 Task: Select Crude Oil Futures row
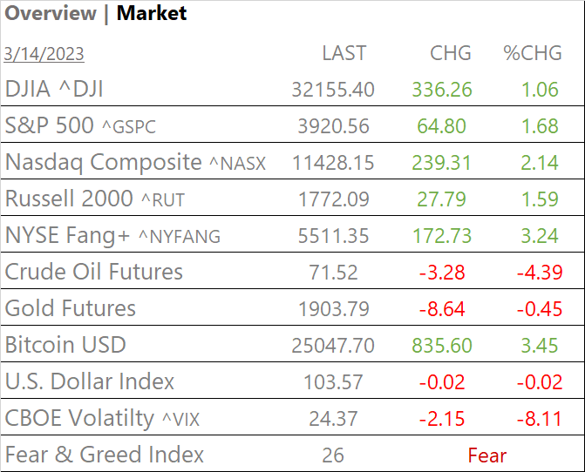tap(94, 272)
